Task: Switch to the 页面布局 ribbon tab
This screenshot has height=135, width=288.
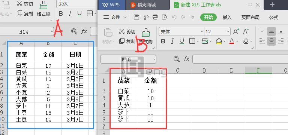Action: point(250,18)
